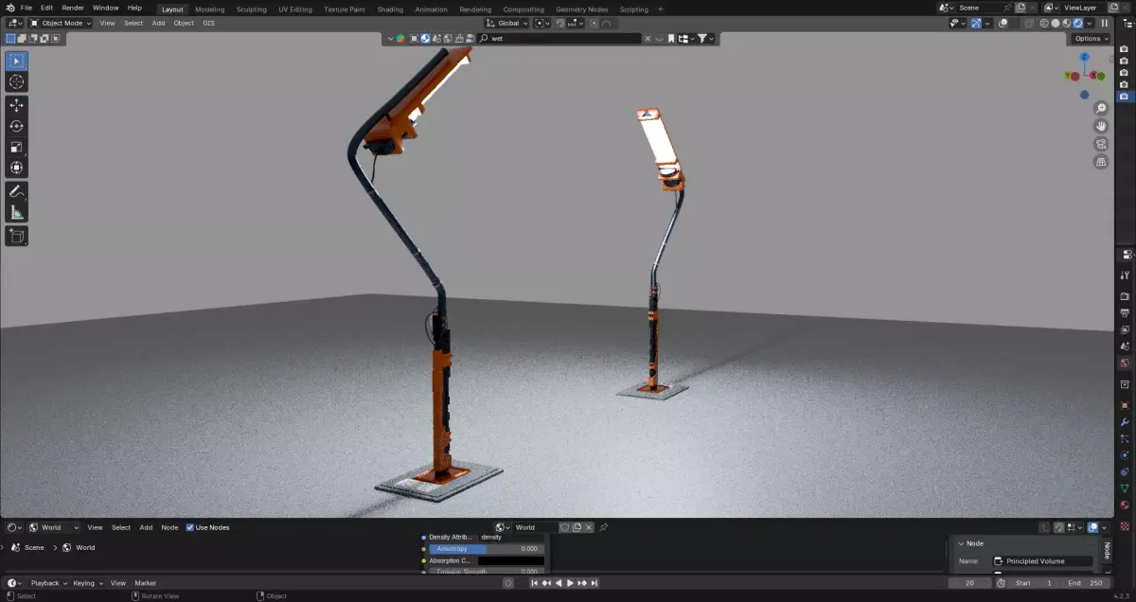Screen dimensions: 1136x602
Task: Activate the Scale tool
Action: coord(15,147)
